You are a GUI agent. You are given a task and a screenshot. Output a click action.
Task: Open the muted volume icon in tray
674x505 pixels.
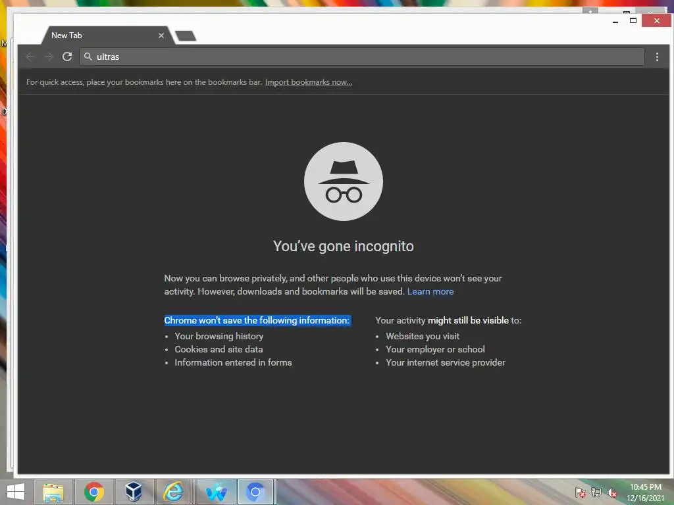coord(612,493)
